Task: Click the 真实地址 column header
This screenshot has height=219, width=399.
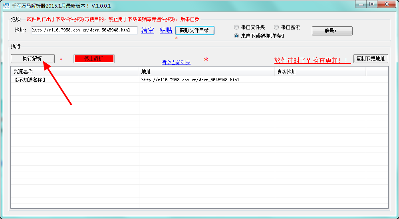Action: point(320,72)
